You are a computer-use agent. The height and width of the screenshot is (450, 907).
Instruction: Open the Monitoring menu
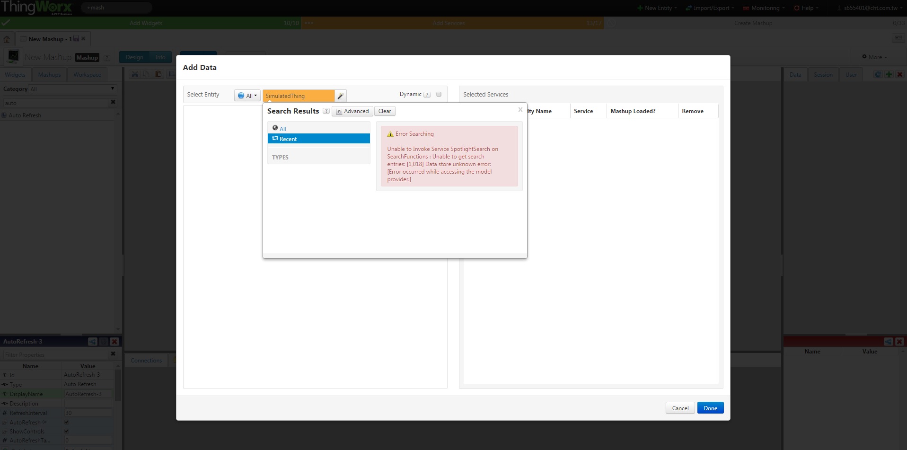[764, 8]
